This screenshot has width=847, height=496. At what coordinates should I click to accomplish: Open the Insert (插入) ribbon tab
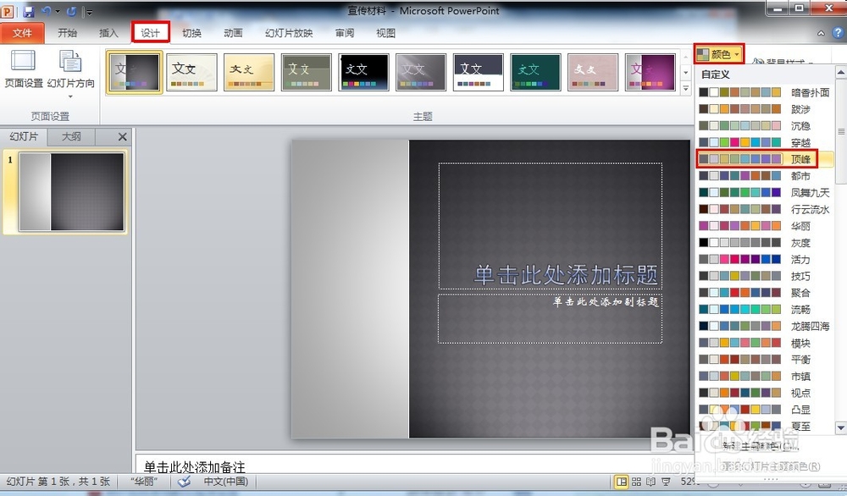(108, 33)
